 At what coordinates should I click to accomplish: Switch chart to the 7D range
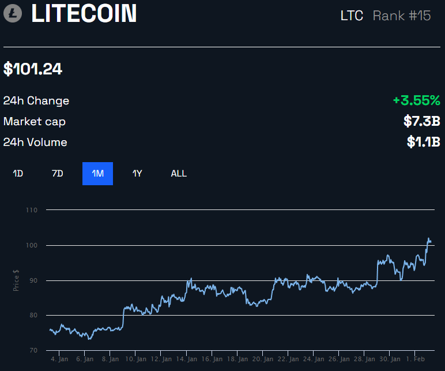(58, 173)
